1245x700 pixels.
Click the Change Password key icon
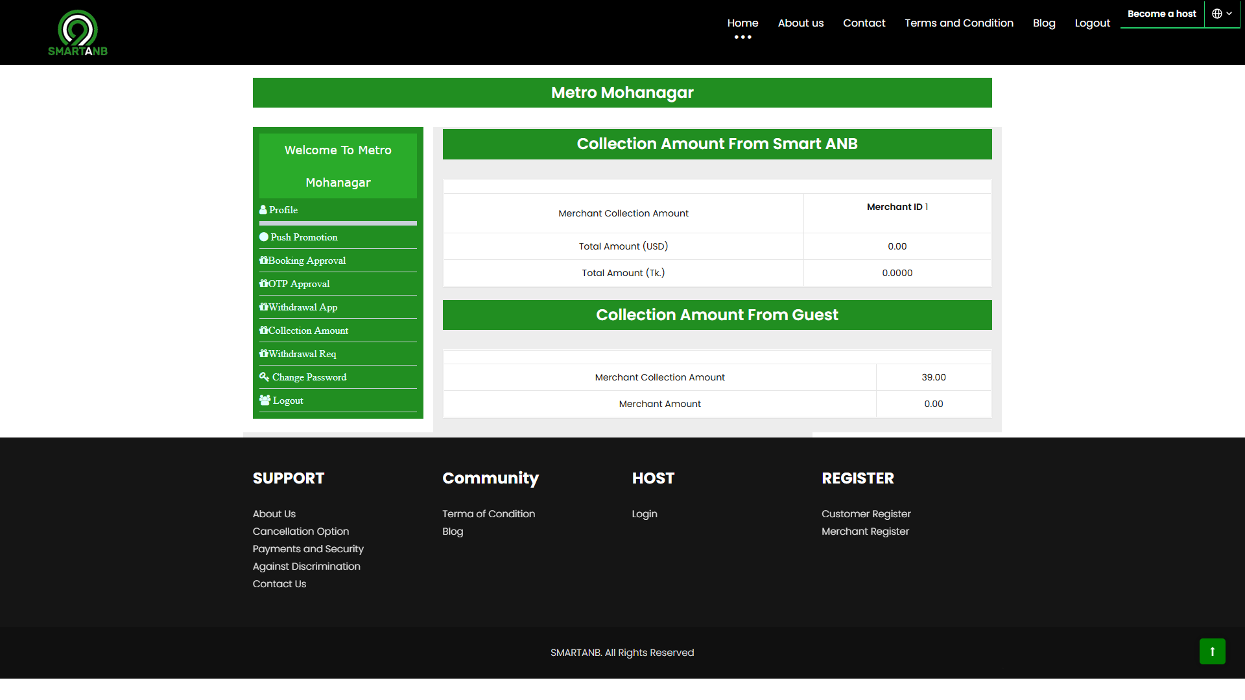click(x=264, y=377)
